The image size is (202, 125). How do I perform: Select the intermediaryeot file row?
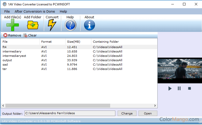79,56
